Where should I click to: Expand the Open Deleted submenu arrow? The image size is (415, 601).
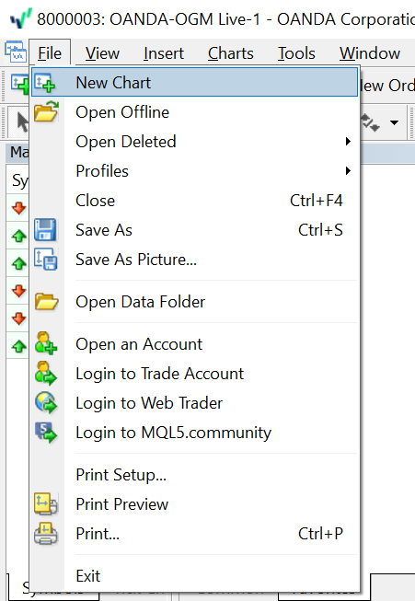(x=348, y=142)
